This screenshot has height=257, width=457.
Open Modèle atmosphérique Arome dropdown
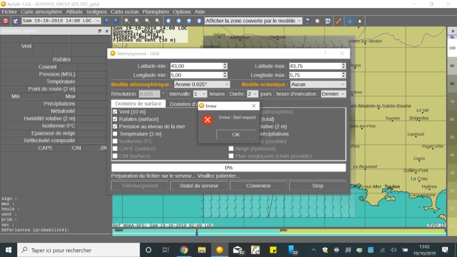point(202,84)
